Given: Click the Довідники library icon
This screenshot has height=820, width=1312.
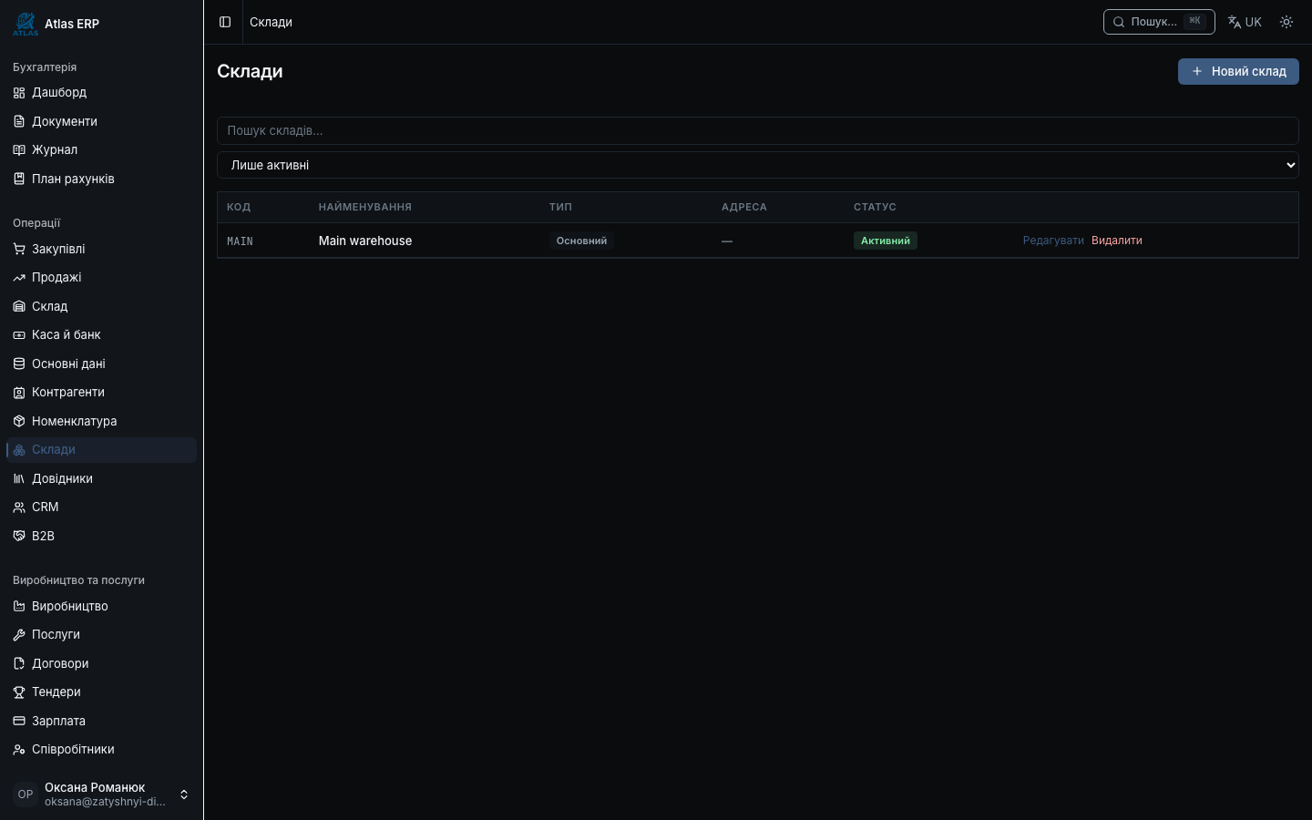Looking at the screenshot, I should click(x=19, y=478).
